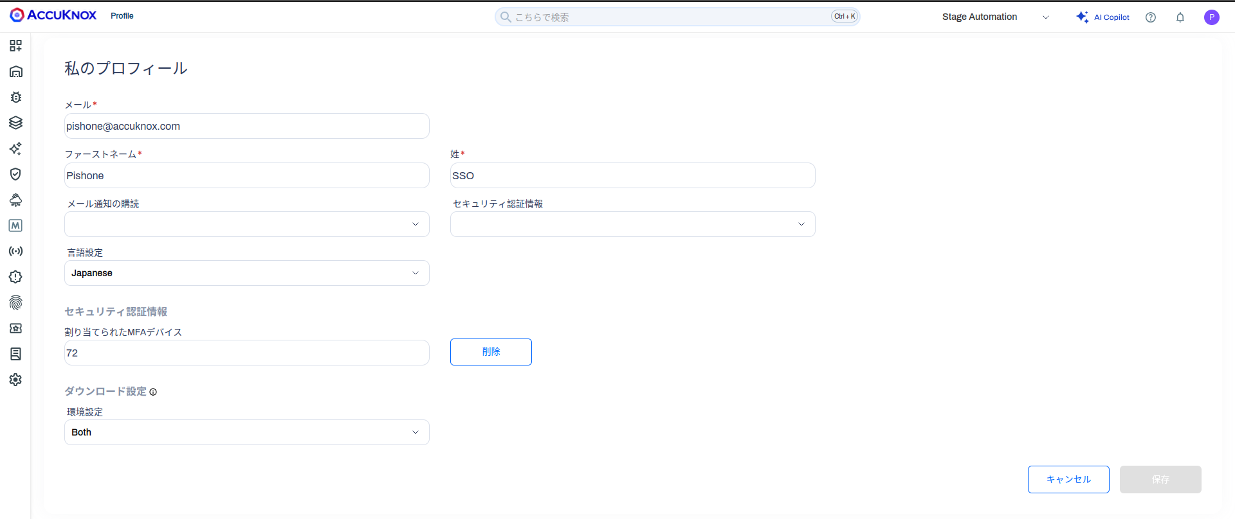Click the Profile breadcrumb label
The height and width of the screenshot is (519, 1235).
pos(122,15)
